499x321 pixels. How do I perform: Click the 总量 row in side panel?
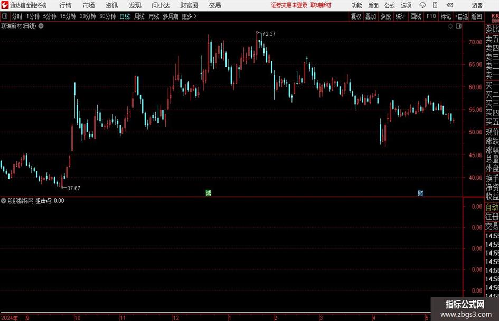[x=492, y=159]
